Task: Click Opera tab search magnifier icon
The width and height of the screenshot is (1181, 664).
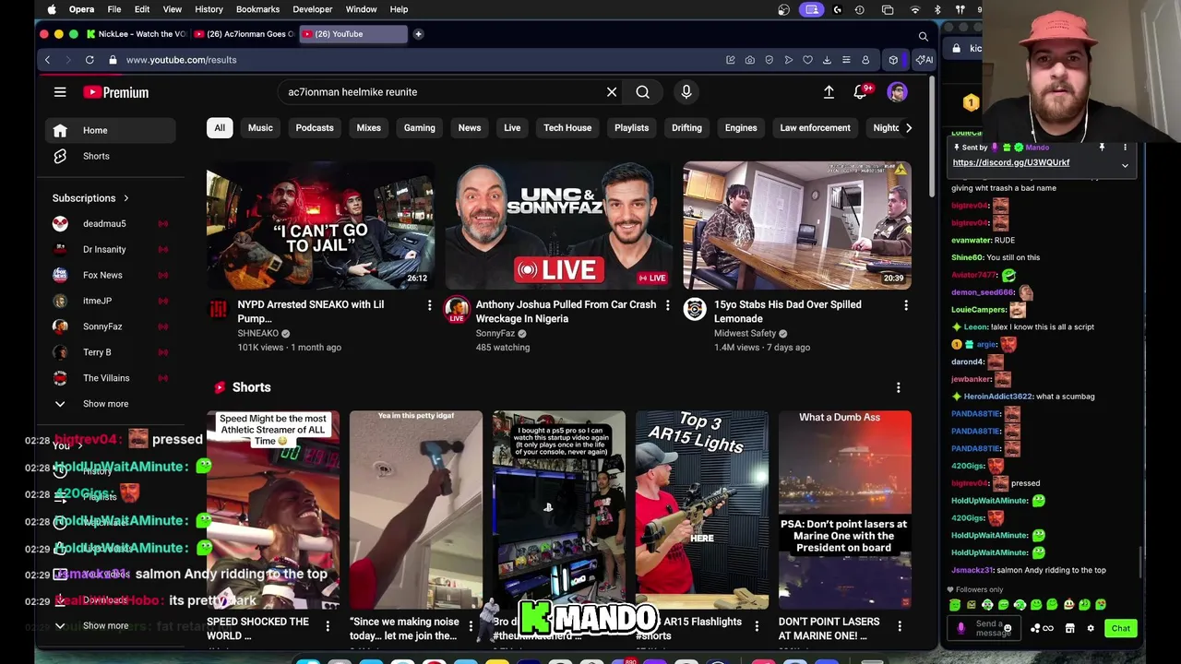Action: 923,37
